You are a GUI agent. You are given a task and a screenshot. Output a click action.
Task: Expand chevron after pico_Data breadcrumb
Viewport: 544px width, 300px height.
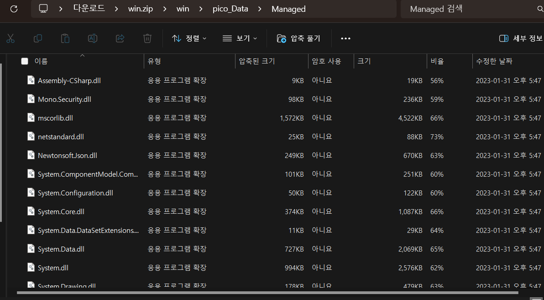[x=260, y=9]
